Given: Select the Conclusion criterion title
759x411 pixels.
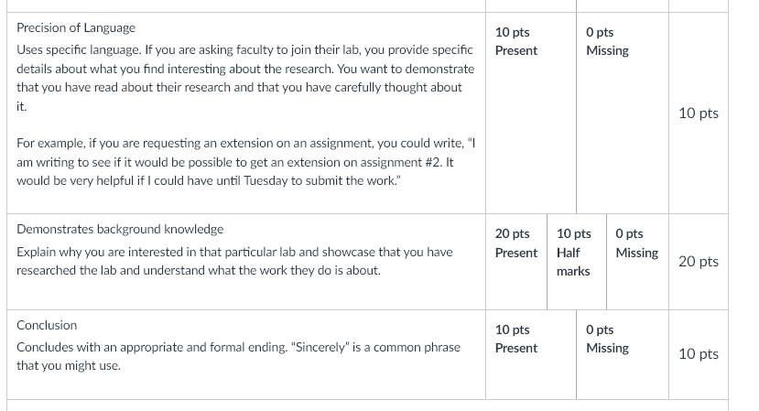Looking at the screenshot, I should pos(47,325).
